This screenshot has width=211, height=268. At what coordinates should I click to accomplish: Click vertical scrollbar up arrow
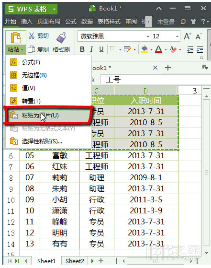tap(207, 96)
